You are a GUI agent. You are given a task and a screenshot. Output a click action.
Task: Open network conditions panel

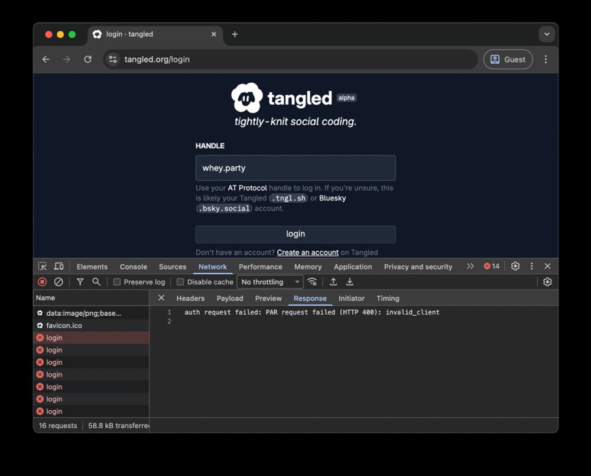[313, 282]
